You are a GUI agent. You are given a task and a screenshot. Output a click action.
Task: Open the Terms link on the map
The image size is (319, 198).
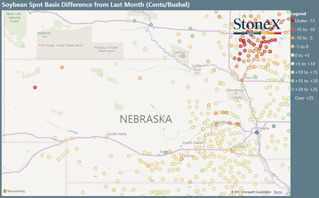tap(277, 192)
